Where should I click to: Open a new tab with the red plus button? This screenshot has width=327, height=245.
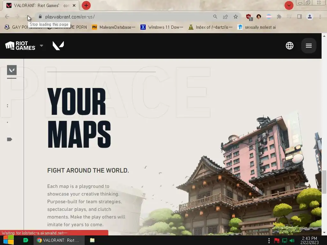point(86,5)
